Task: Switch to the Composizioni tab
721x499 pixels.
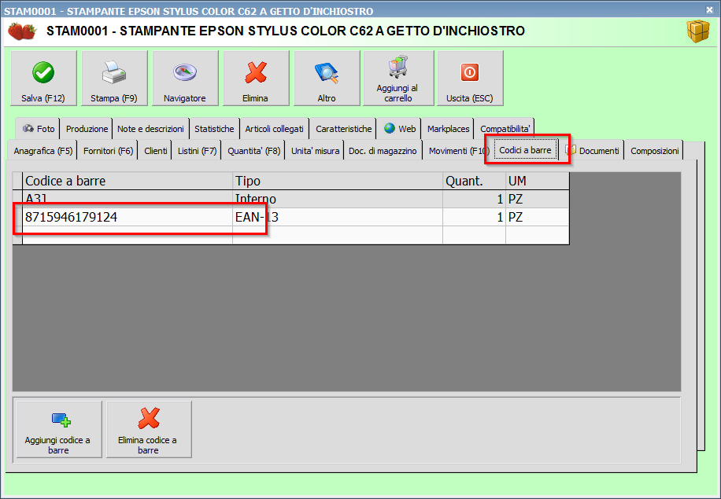Action: click(654, 151)
